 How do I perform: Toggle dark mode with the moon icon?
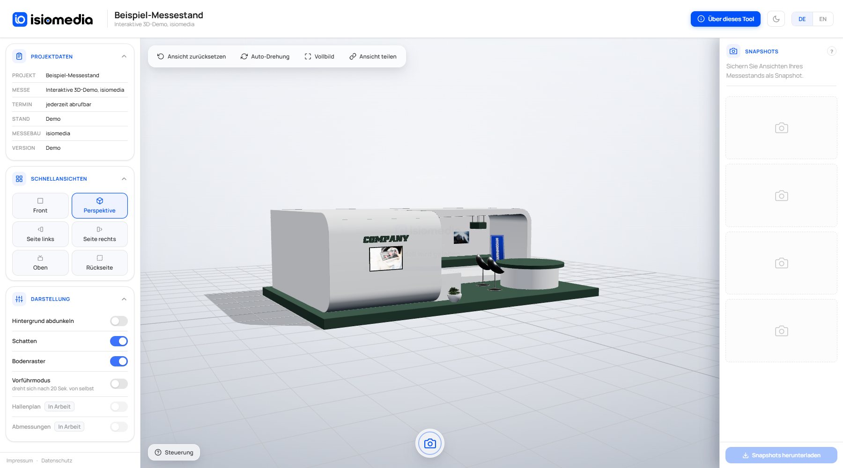776,19
